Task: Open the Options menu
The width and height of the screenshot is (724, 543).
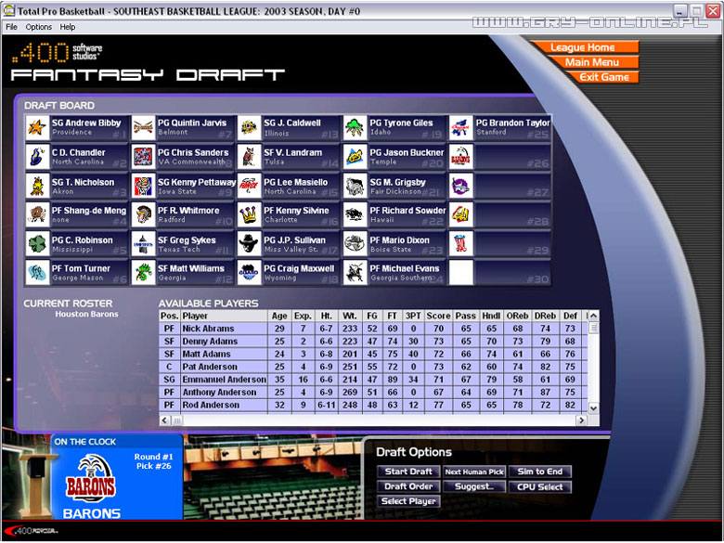Action: coord(39,27)
